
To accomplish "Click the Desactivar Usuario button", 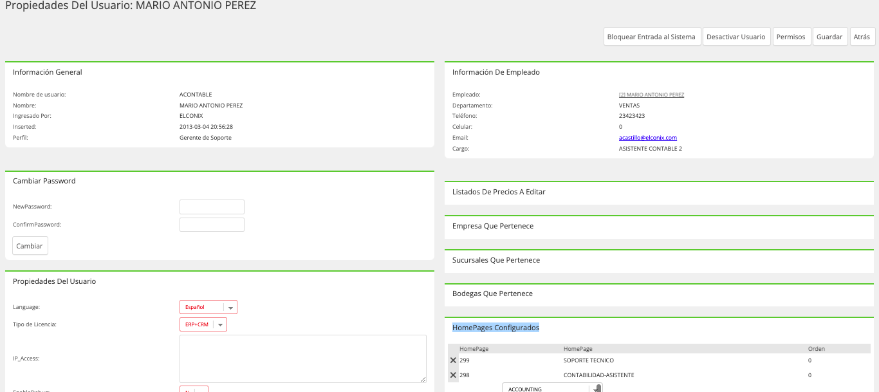I will (x=736, y=37).
